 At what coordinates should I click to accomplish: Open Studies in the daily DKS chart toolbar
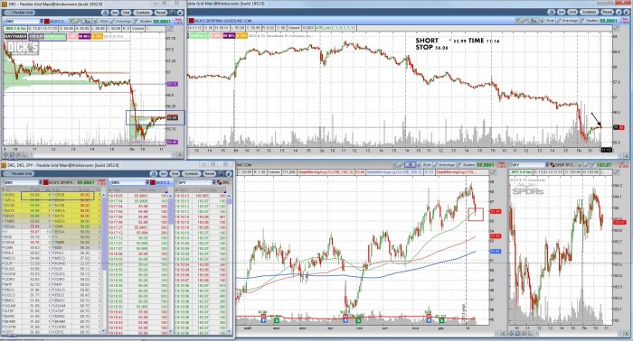tap(467, 165)
